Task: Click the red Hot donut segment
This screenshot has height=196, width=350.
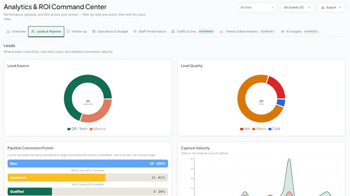Action: click(x=277, y=86)
